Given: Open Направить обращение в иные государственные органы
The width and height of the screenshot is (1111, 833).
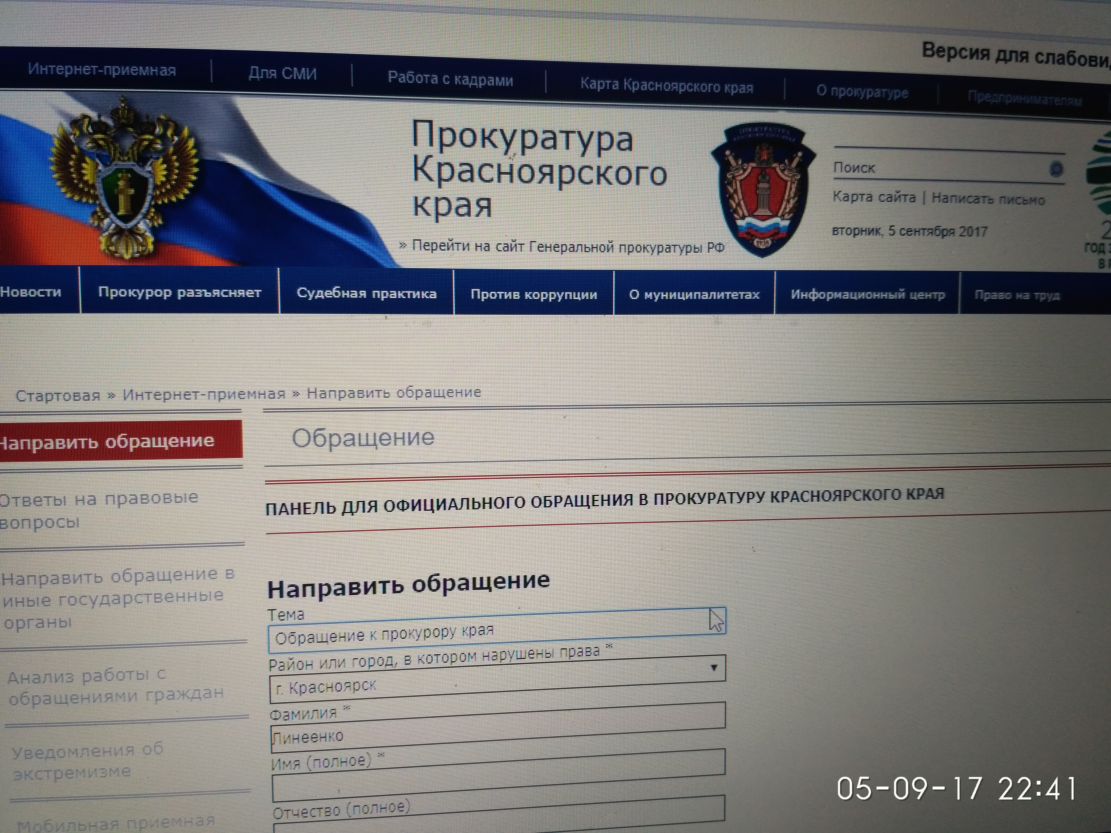Looking at the screenshot, I should coord(119,599).
